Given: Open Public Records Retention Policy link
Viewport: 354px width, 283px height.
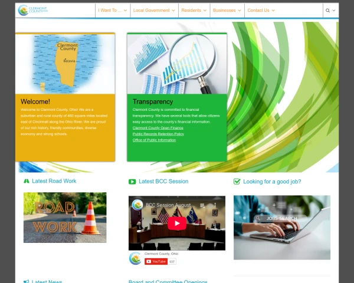Looking at the screenshot, I should pyautogui.click(x=158, y=134).
